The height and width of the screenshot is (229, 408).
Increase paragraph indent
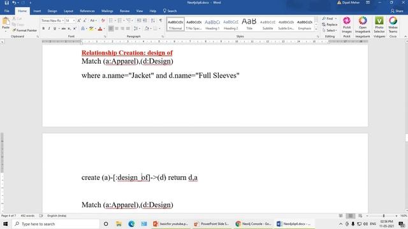145,20
